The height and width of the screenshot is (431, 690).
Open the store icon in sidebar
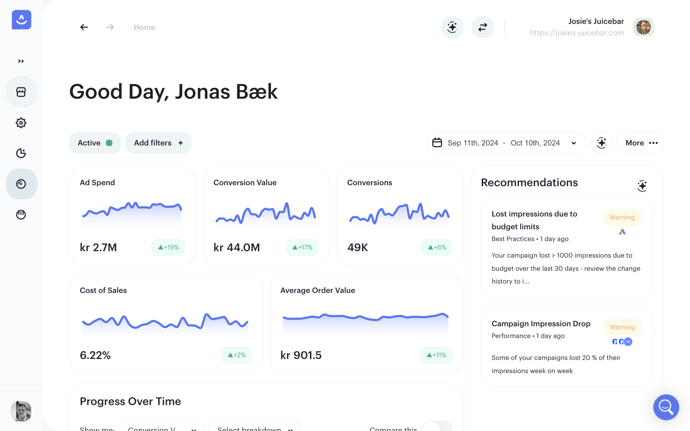[21, 92]
